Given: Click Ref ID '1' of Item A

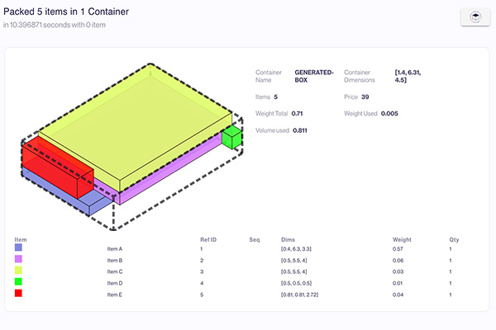Looking at the screenshot, I should [201, 249].
